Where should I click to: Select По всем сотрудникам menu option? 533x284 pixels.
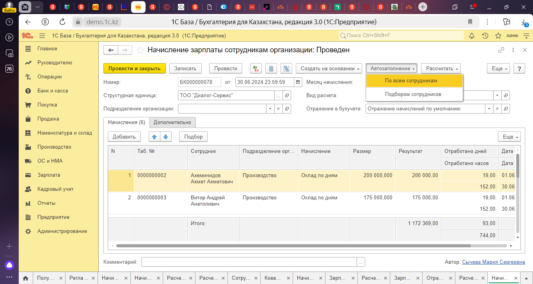411,81
